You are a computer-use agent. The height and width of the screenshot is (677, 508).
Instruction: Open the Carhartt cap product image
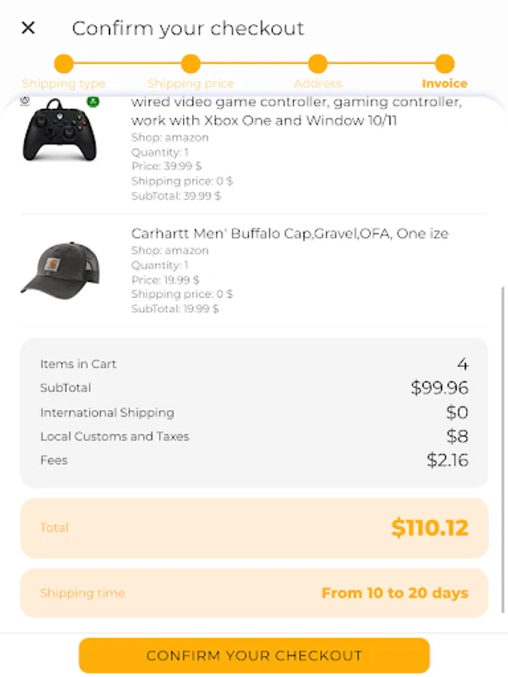tap(59, 269)
